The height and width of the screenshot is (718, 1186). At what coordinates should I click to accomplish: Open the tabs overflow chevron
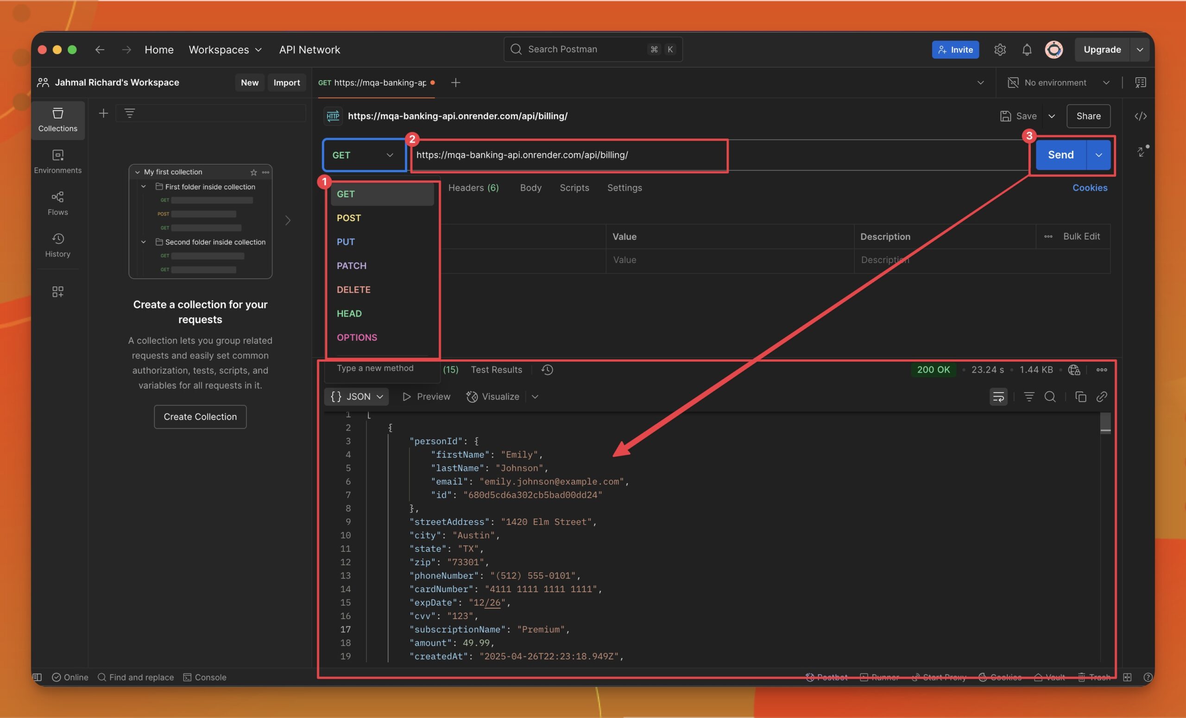point(980,83)
